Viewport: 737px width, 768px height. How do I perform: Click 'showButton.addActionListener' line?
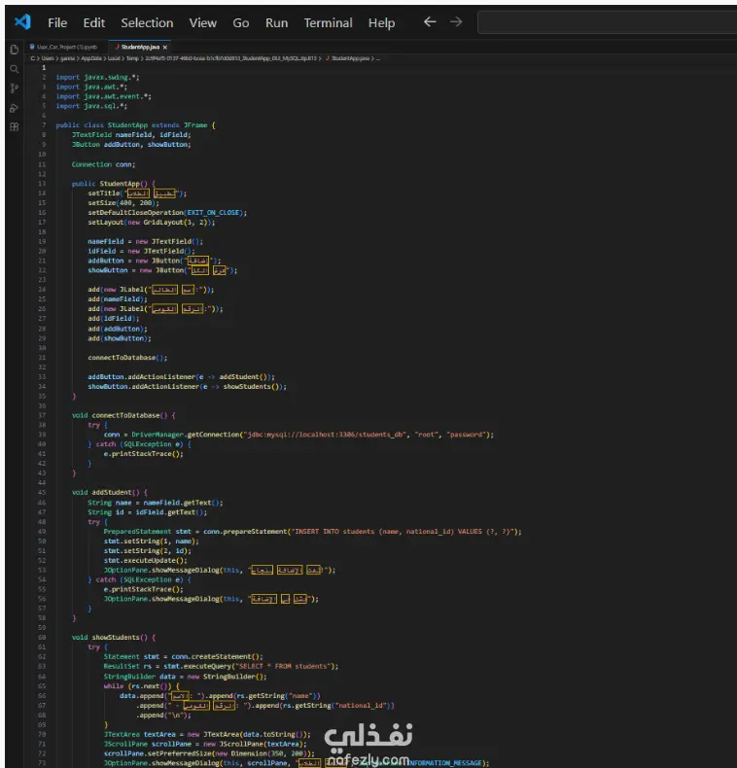point(188,387)
